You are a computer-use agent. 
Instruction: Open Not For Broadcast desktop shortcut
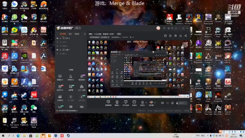click(199, 84)
